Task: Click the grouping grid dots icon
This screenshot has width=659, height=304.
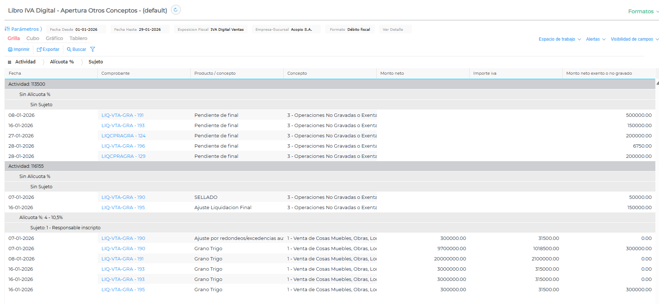Action: (x=10, y=62)
